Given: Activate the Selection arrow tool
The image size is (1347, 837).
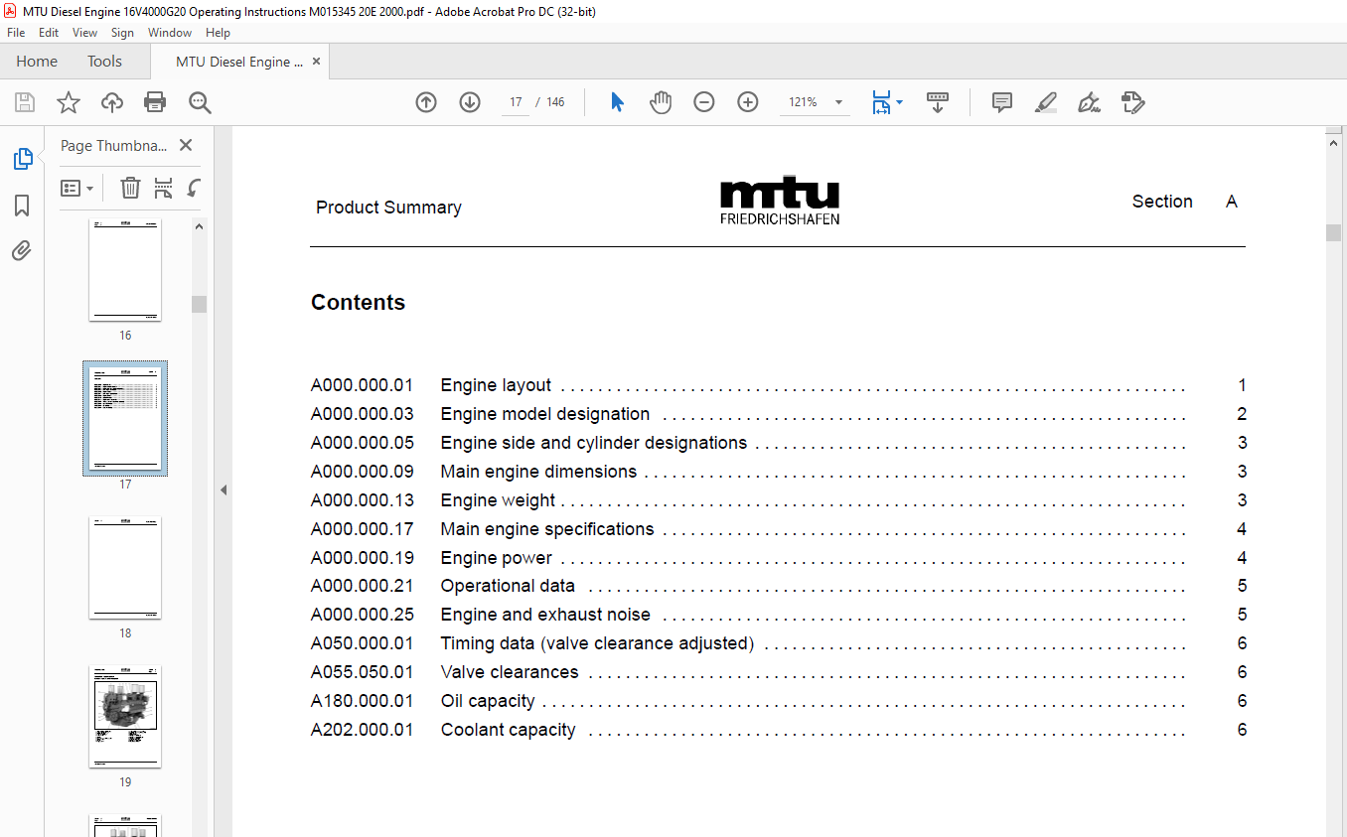Looking at the screenshot, I should click(617, 102).
